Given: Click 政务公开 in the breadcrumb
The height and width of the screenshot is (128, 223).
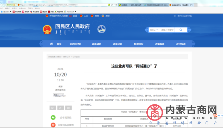Looking at the screenshot, I should point(67,57).
